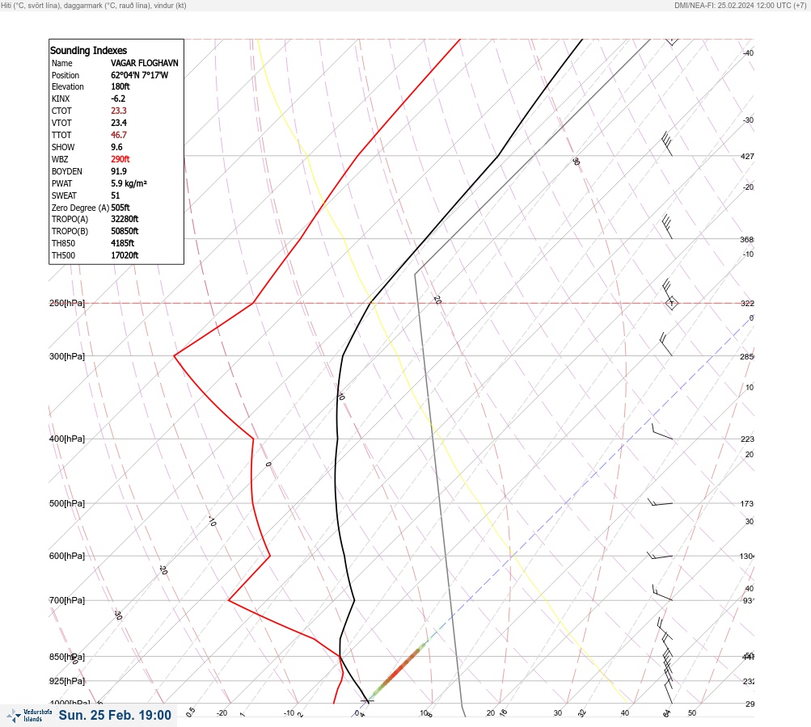Click the wind barb at 600 hPa level
The image size is (811, 727).
pos(660,556)
